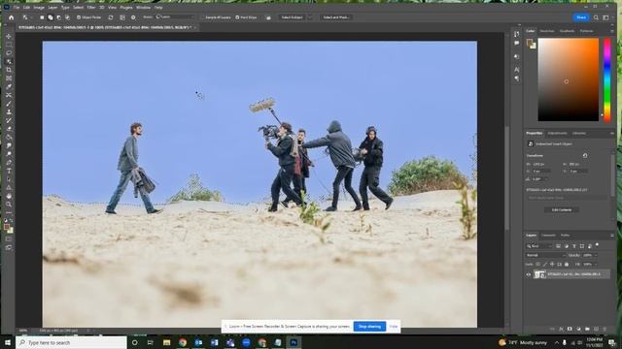
Task: Select the Clone Stamp tool
Action: pyautogui.click(x=9, y=112)
